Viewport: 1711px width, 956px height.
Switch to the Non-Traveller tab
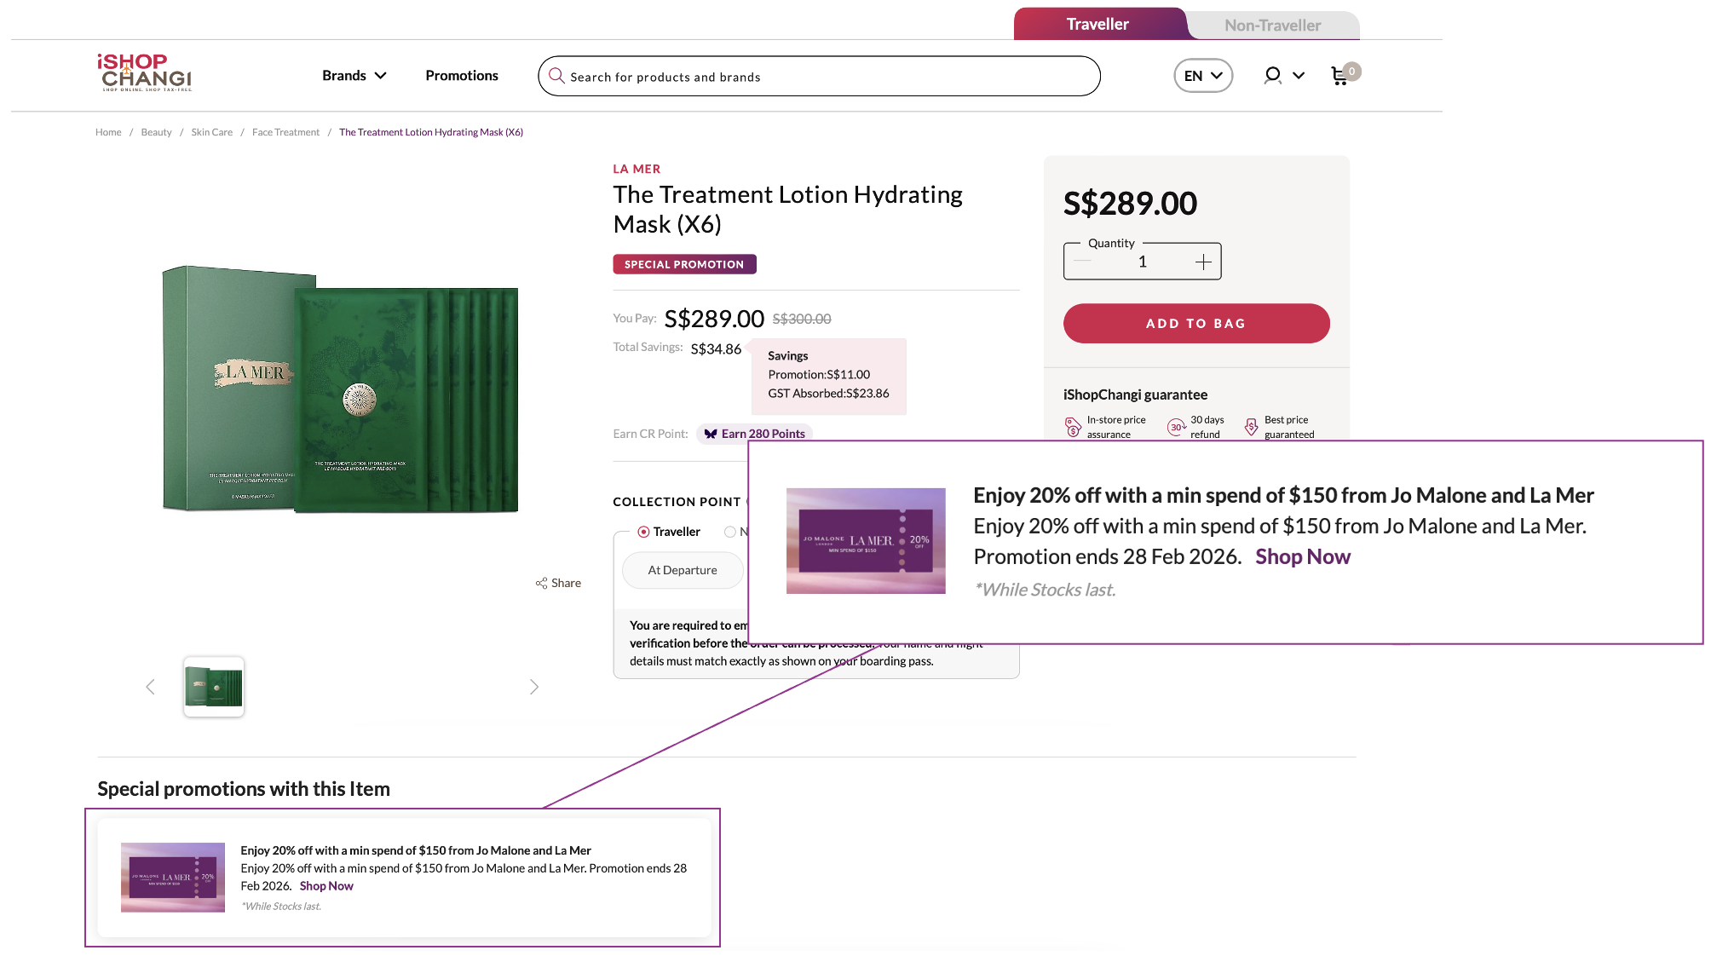(x=1272, y=26)
